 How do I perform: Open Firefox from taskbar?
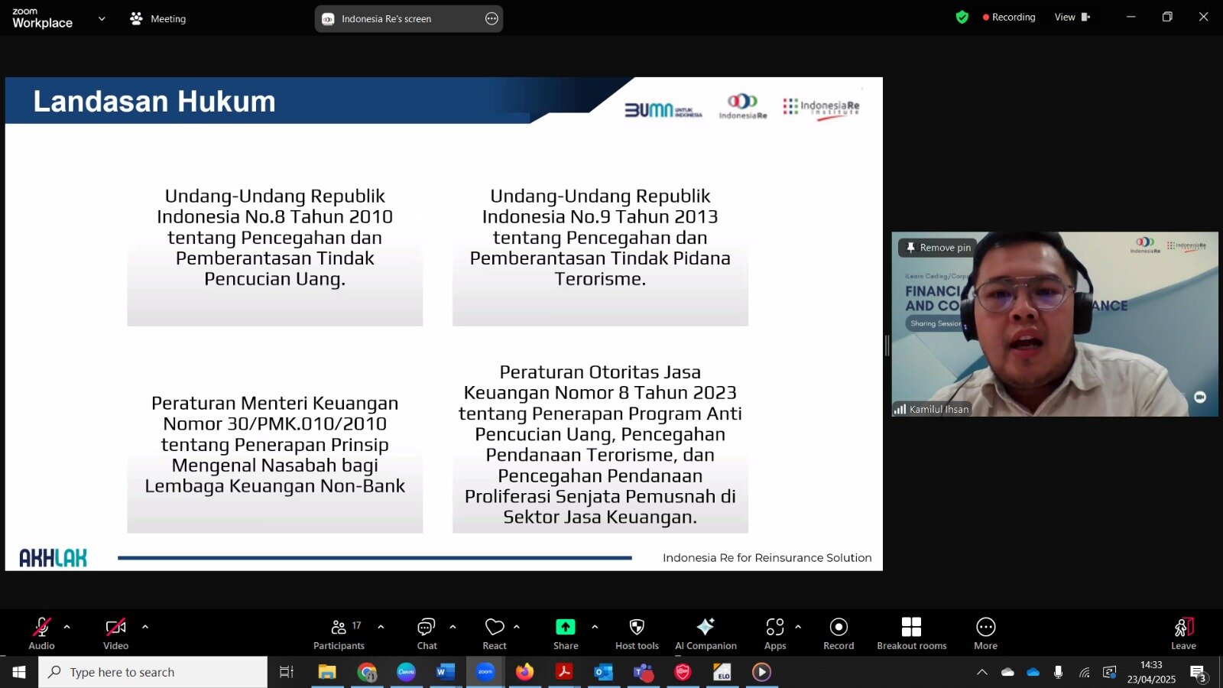[x=524, y=672]
